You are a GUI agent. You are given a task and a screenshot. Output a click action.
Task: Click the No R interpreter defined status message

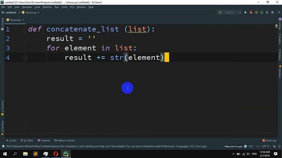point(107,146)
